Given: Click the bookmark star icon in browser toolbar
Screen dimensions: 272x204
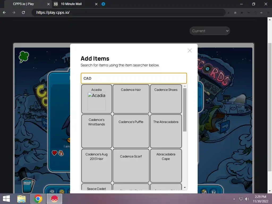Looking at the screenshot, I should tap(229, 13).
